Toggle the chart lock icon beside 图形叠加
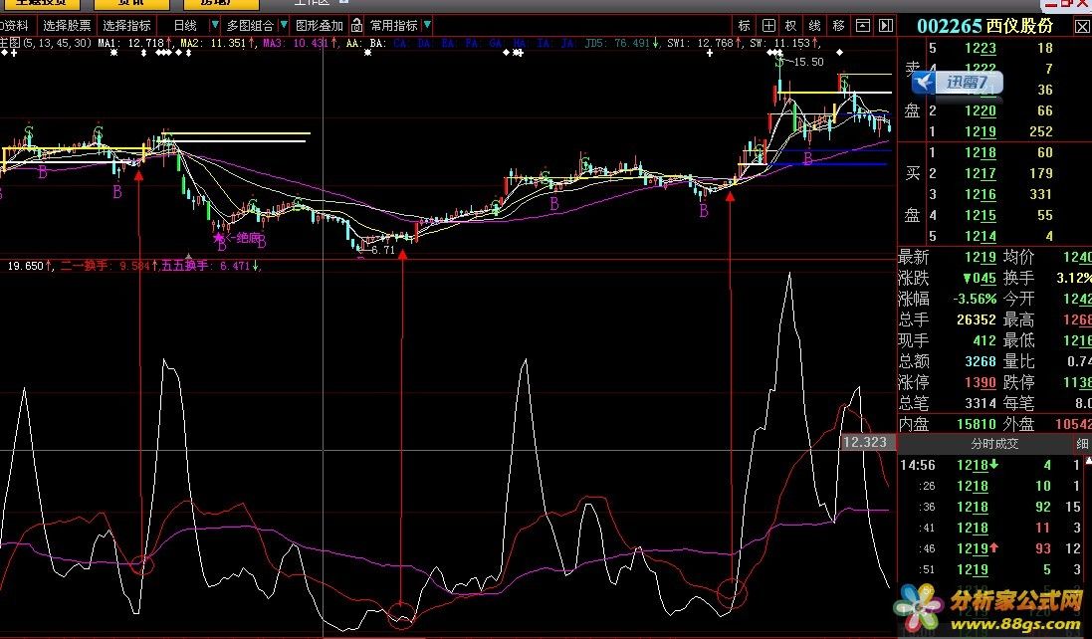 (x=356, y=26)
